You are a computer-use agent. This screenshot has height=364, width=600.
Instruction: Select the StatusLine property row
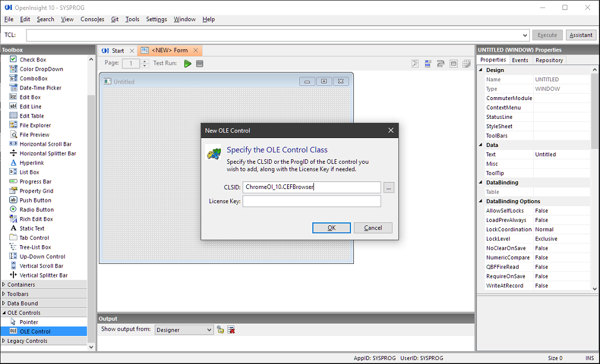click(537, 117)
